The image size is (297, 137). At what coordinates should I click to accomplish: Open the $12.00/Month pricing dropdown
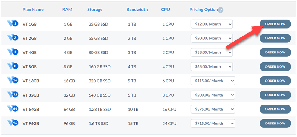point(212,24)
